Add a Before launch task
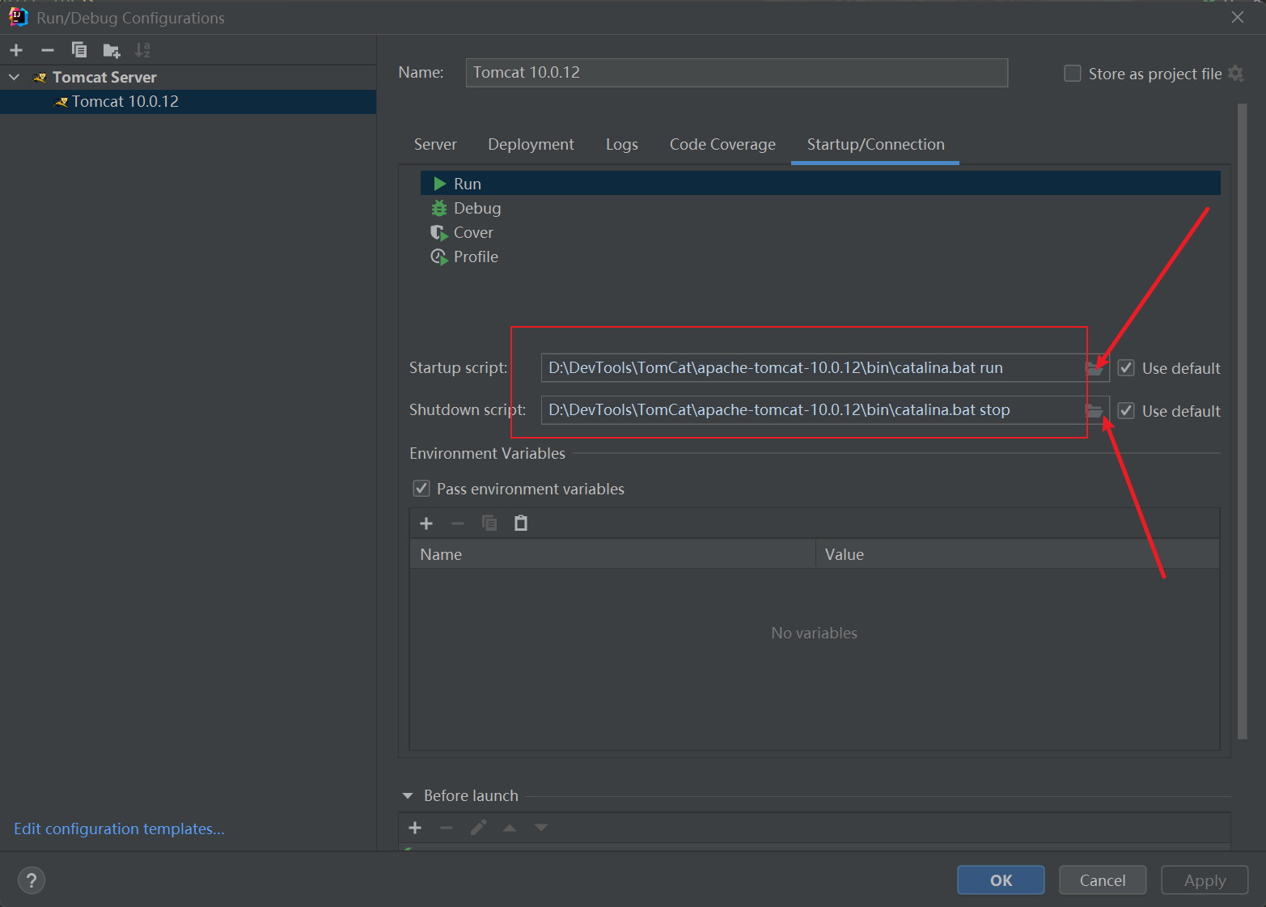 click(415, 828)
